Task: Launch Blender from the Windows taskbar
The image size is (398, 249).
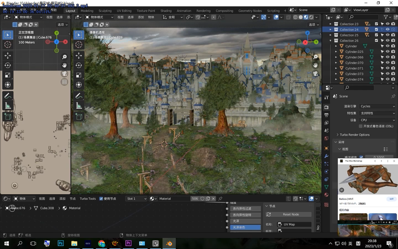Action: click(x=169, y=244)
